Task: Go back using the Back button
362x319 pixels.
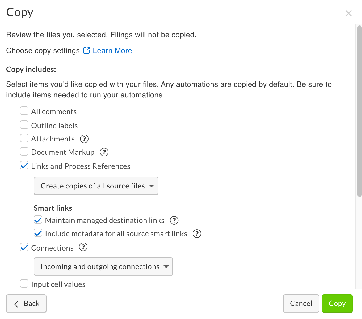Action: click(26, 303)
